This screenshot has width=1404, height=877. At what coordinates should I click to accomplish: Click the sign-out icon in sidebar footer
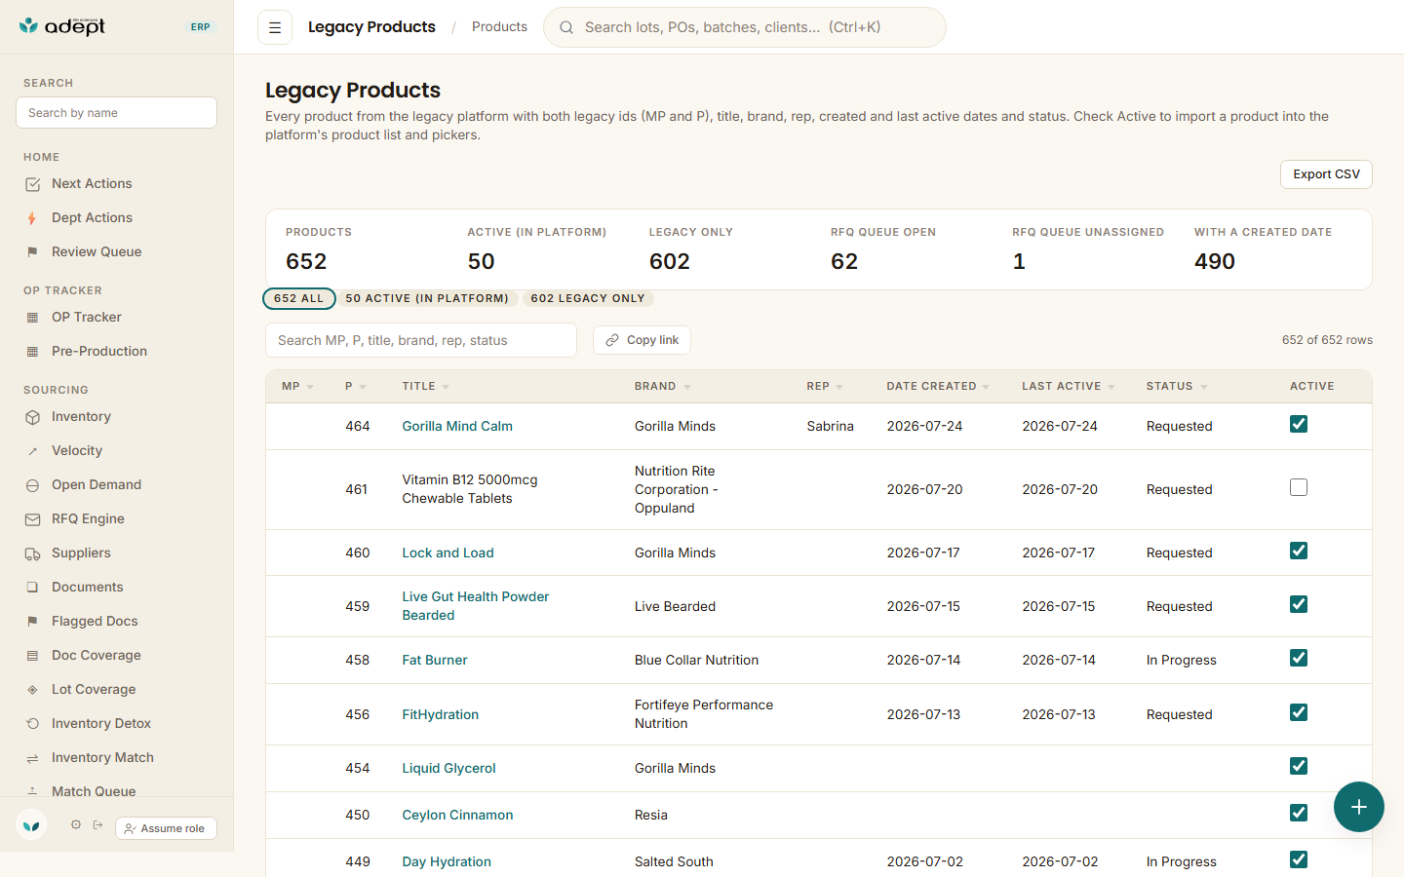98,824
